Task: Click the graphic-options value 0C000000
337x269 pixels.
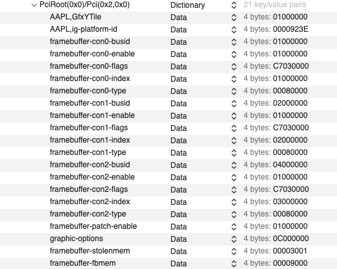Action: 291,239
